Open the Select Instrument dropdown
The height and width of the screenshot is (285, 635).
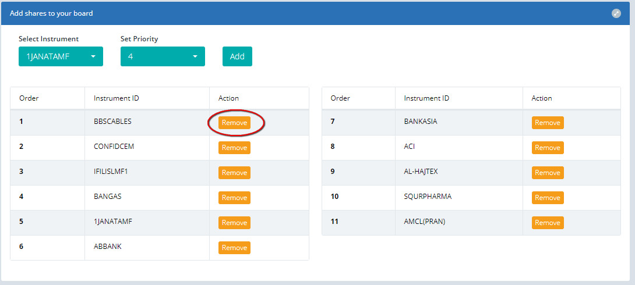(61, 56)
